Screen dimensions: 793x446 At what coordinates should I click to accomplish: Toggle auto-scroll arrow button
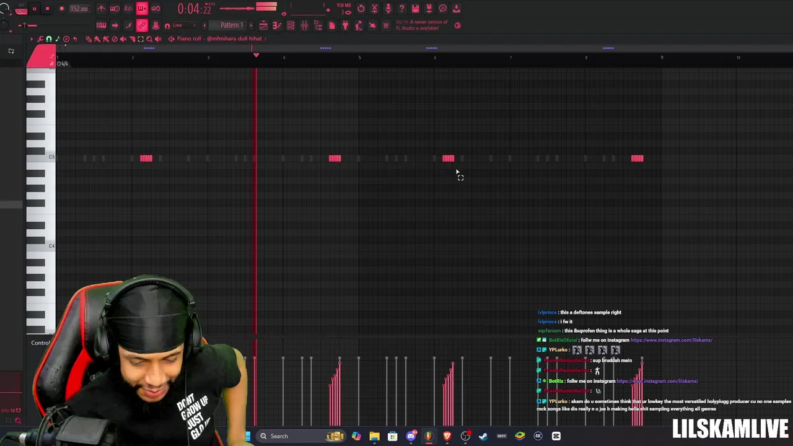click(115, 25)
